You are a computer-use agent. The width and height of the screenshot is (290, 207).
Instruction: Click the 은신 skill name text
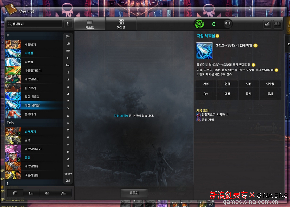click(28, 158)
